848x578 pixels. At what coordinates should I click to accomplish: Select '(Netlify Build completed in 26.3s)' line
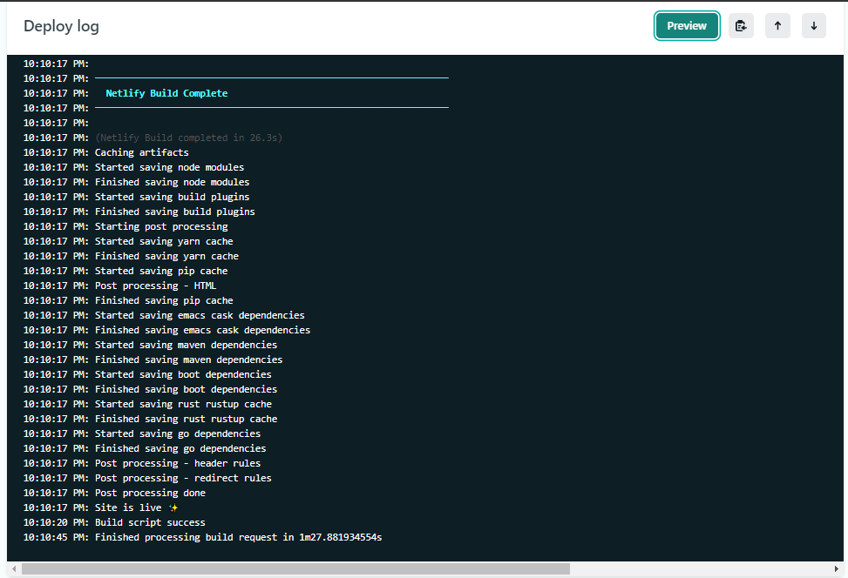click(189, 138)
